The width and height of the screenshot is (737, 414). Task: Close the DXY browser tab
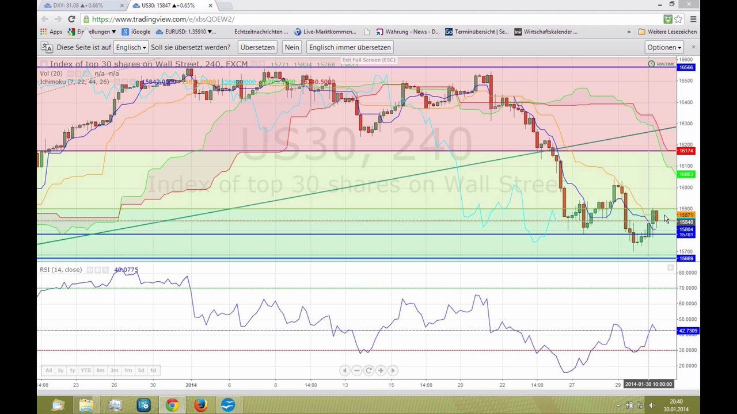[122, 6]
